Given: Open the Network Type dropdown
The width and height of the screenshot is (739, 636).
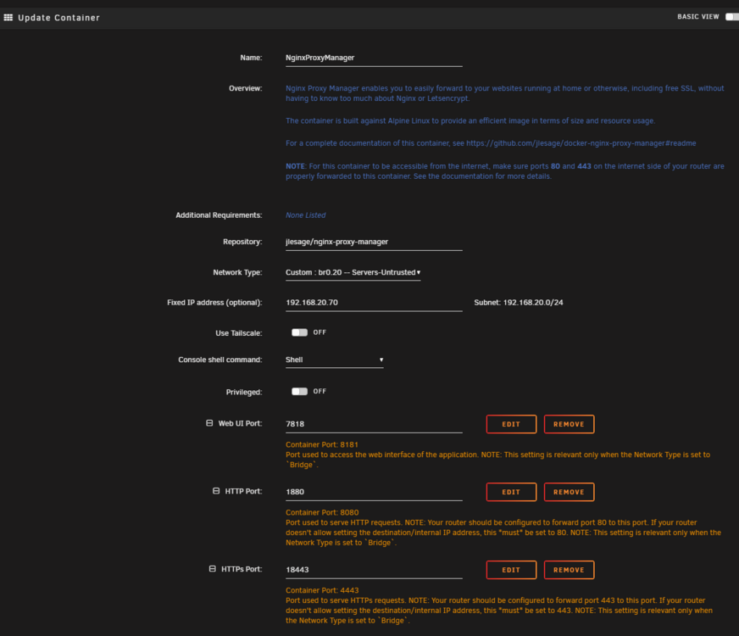Looking at the screenshot, I should tap(353, 272).
